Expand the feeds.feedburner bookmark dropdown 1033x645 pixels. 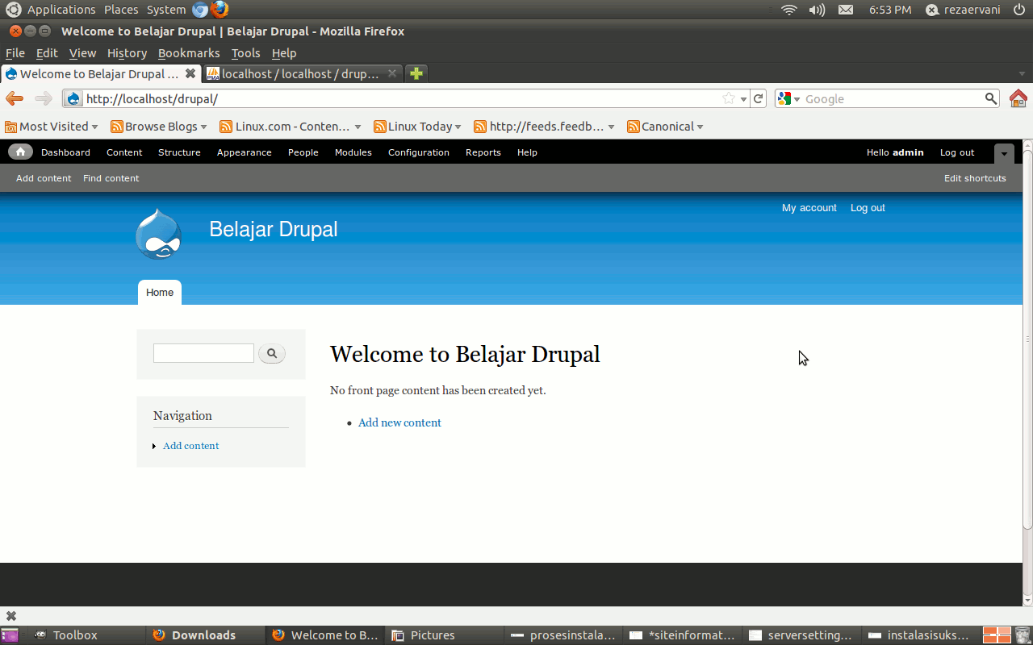[611, 127]
